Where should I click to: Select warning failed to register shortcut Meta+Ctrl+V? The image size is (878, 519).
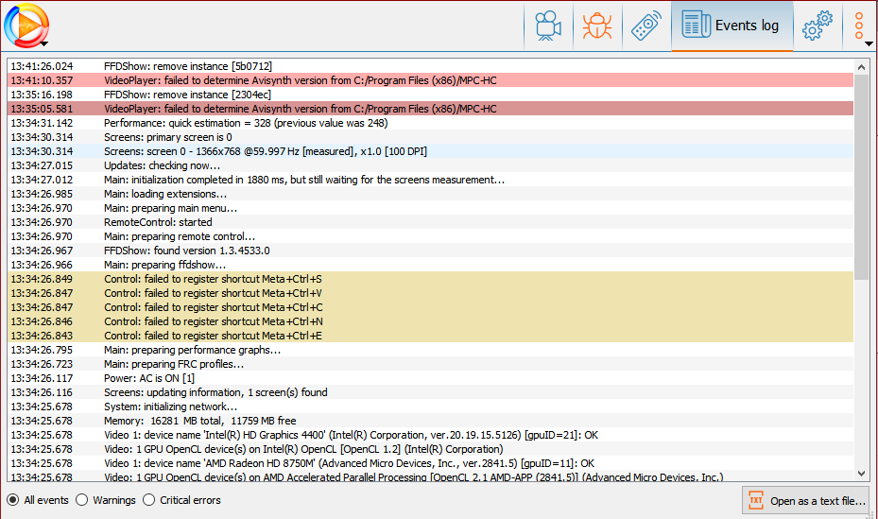pos(431,293)
